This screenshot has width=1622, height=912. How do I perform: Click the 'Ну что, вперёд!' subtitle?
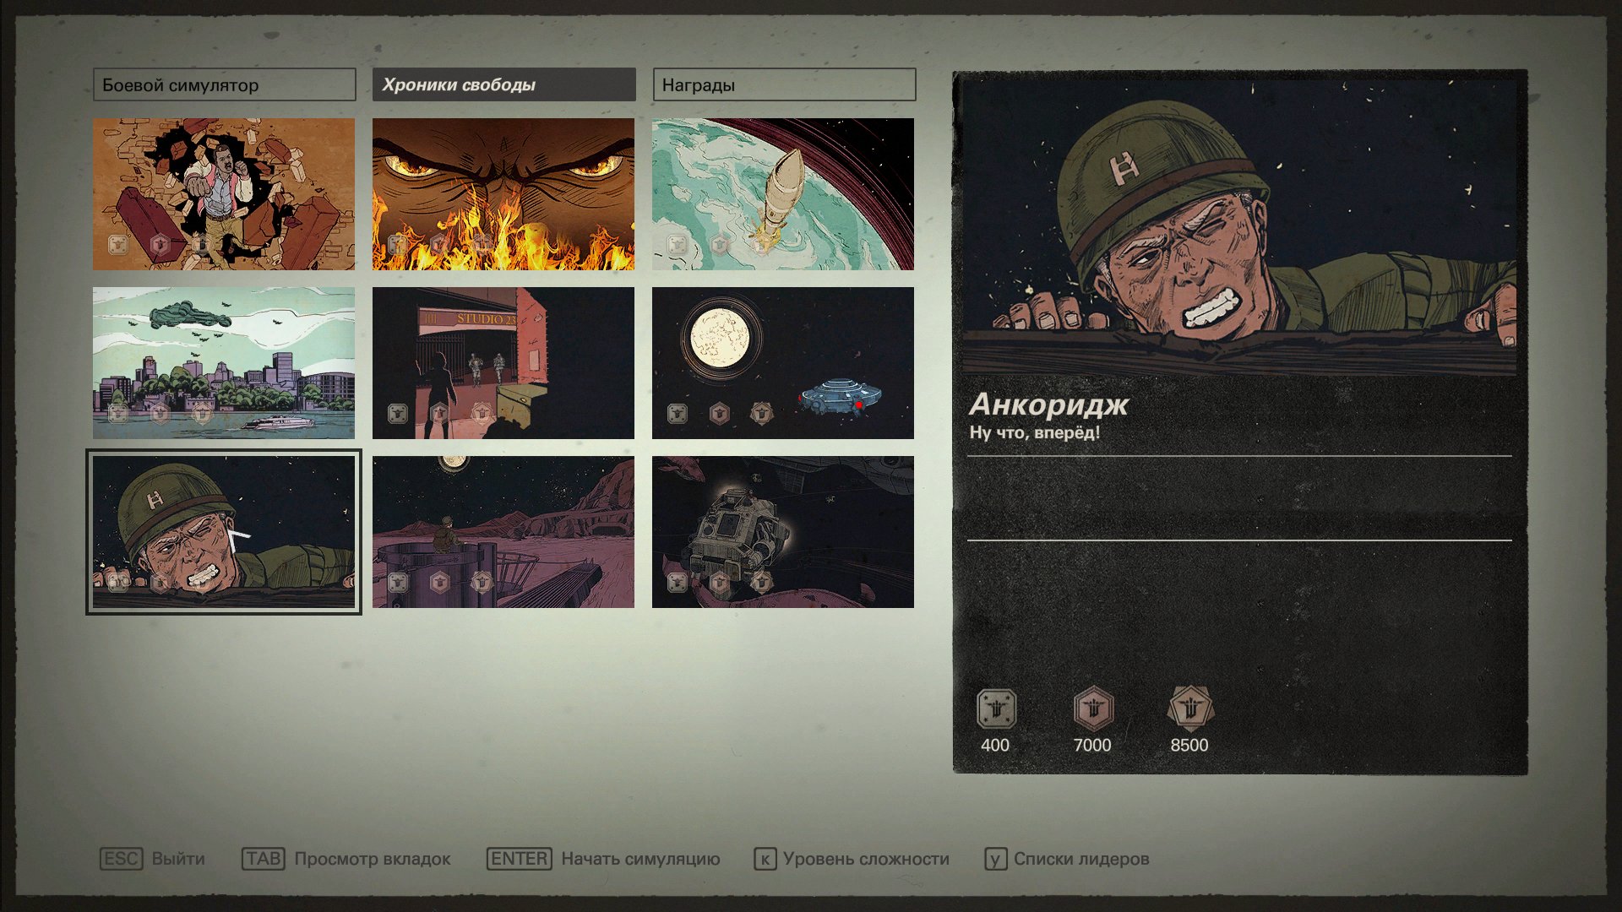tap(1035, 433)
